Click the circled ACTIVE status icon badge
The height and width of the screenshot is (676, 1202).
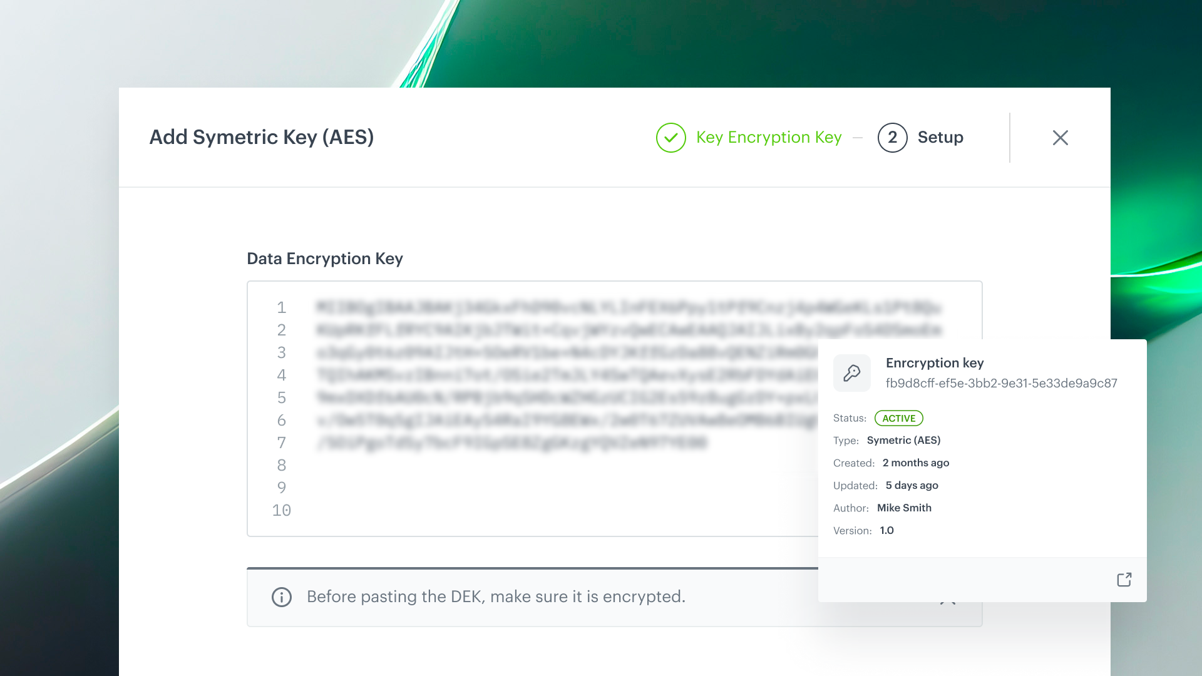898,418
